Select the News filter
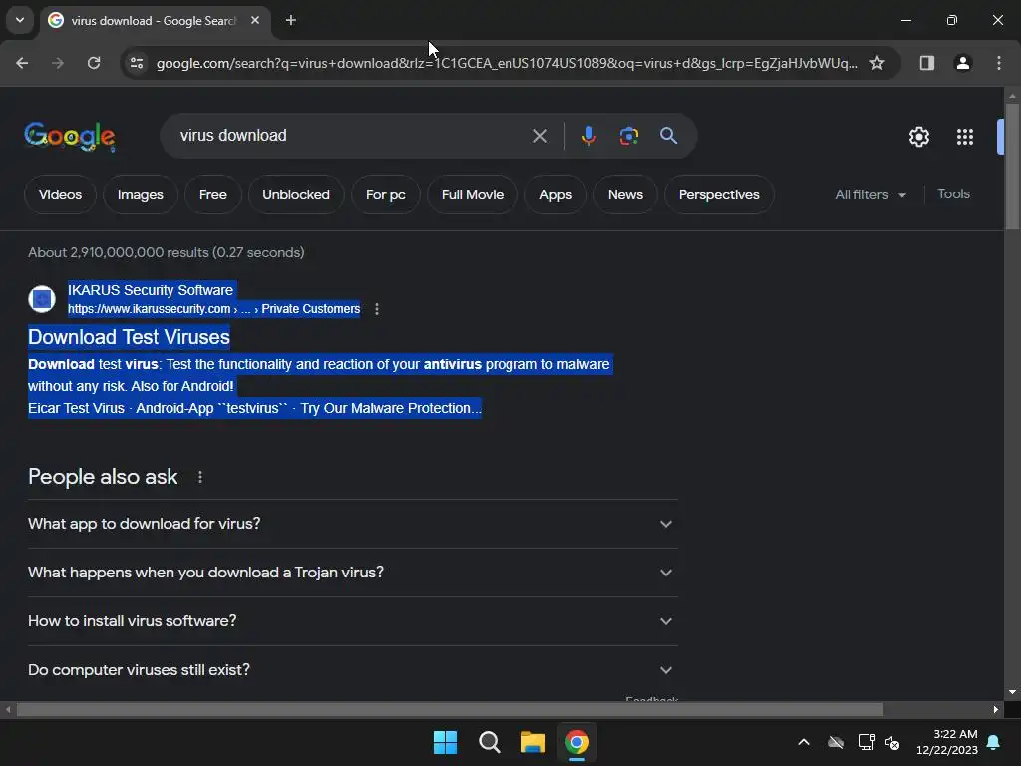Image resolution: width=1021 pixels, height=766 pixels. [625, 194]
